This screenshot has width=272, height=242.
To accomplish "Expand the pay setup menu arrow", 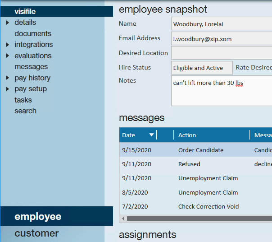I will pyautogui.click(x=8, y=89).
